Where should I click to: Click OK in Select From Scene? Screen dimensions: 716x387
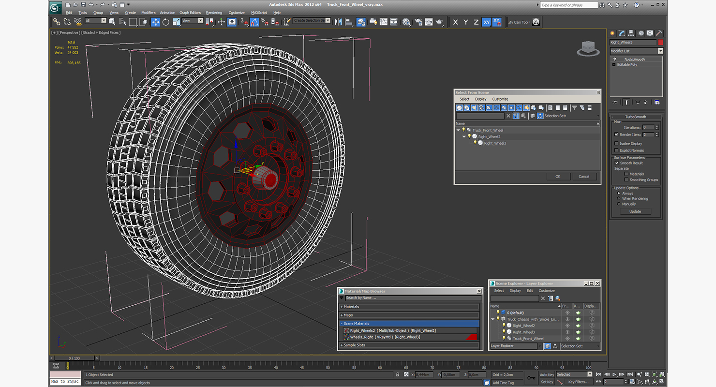coord(558,177)
